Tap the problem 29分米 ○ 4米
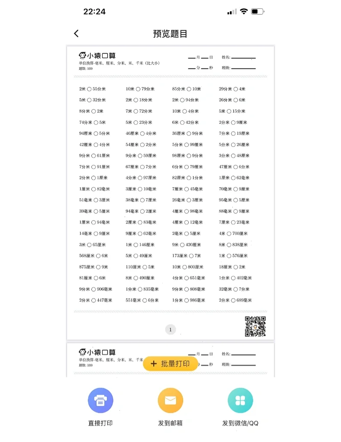 [x=232, y=89]
